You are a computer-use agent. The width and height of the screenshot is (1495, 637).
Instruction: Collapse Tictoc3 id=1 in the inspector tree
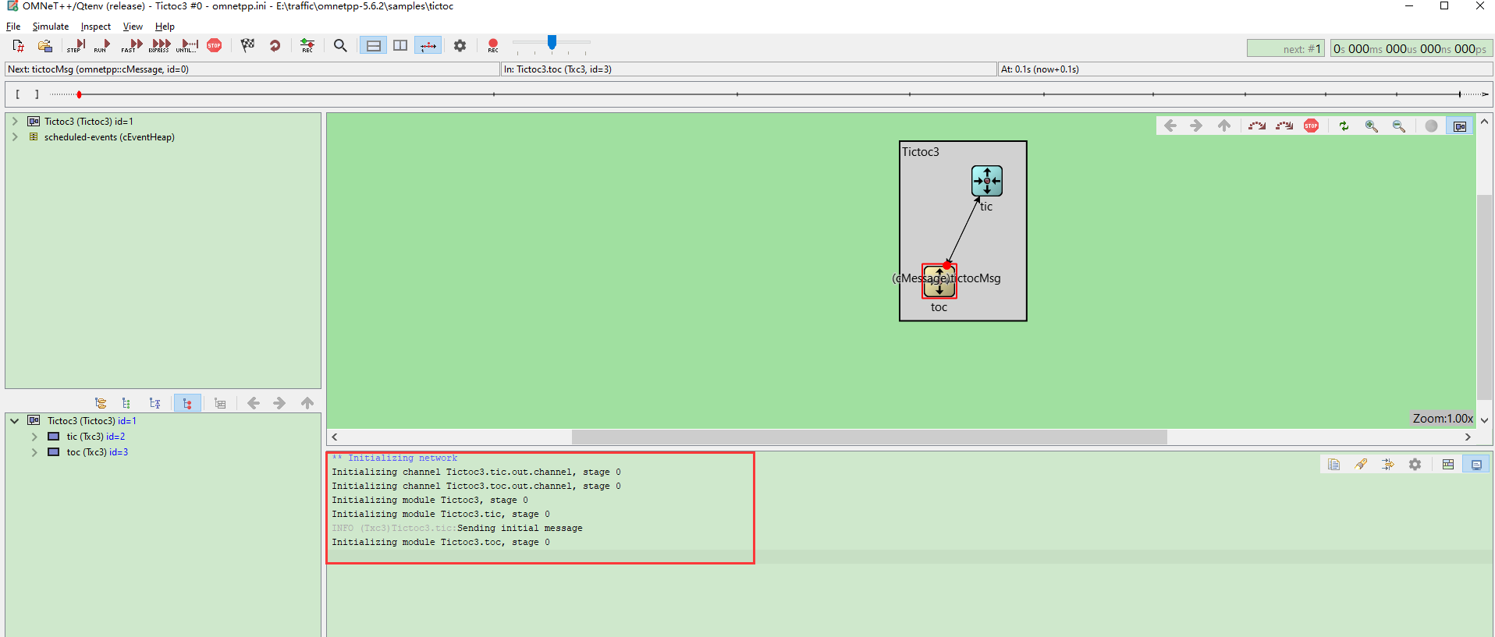[15, 421]
